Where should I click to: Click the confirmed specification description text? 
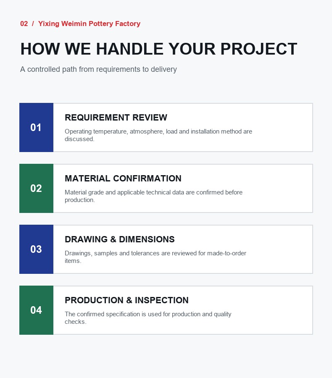tap(148, 318)
